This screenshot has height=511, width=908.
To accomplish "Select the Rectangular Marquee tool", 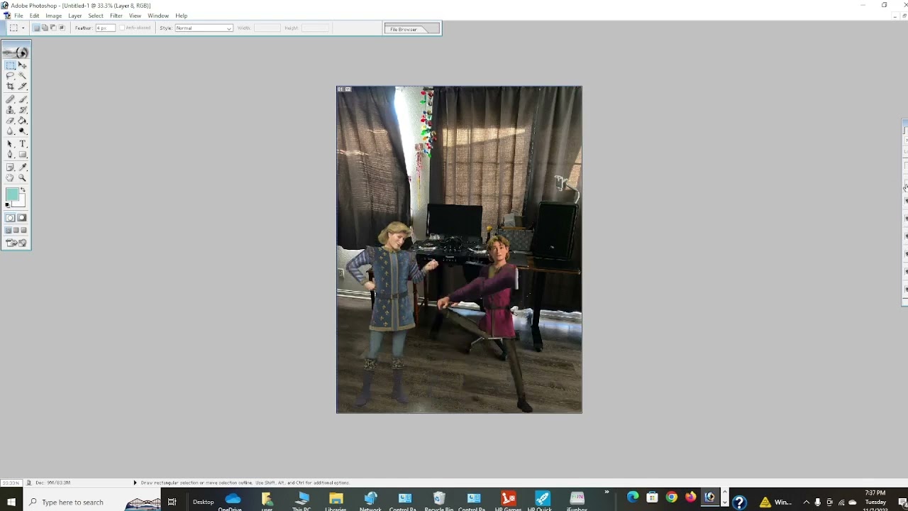I will [x=10, y=65].
